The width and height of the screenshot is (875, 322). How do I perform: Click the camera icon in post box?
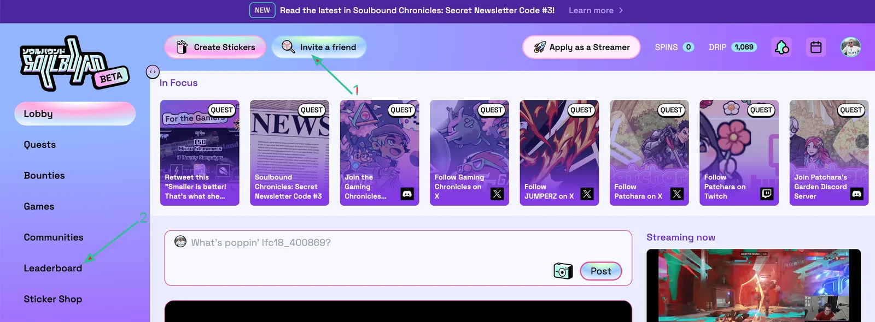(563, 271)
